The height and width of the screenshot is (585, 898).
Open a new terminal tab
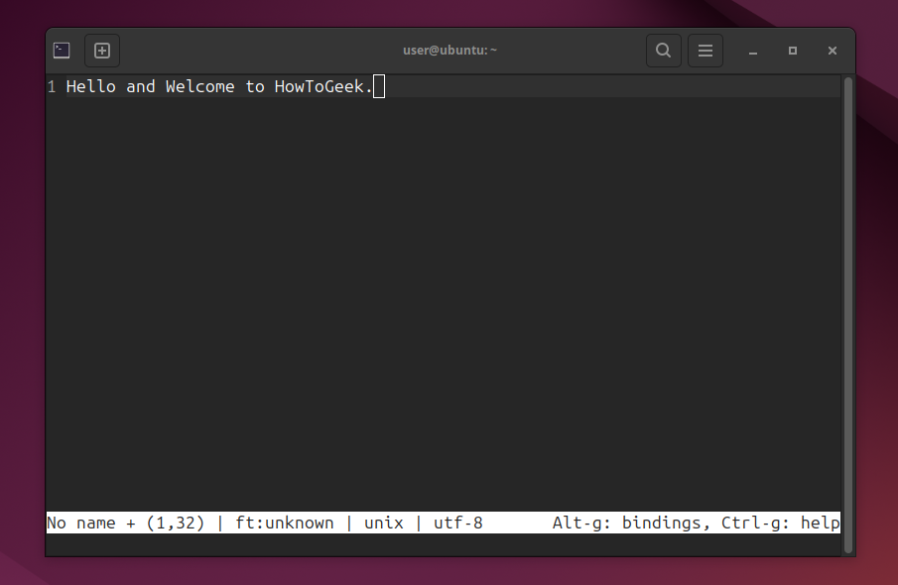tap(102, 51)
